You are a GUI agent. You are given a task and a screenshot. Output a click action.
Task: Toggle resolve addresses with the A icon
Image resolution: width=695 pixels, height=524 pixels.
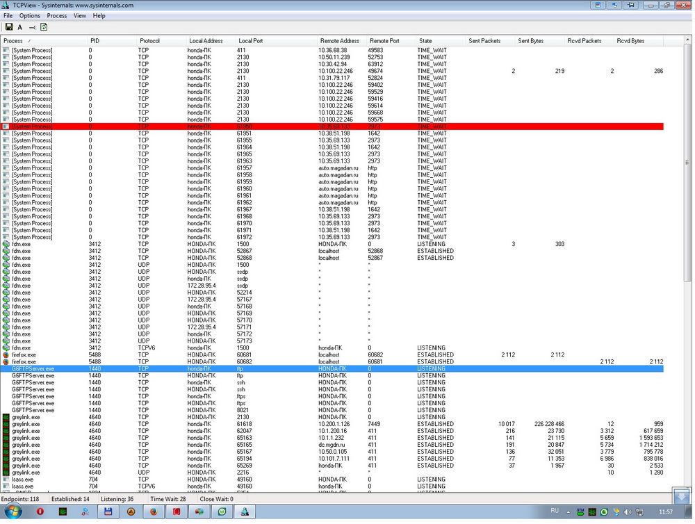20,27
